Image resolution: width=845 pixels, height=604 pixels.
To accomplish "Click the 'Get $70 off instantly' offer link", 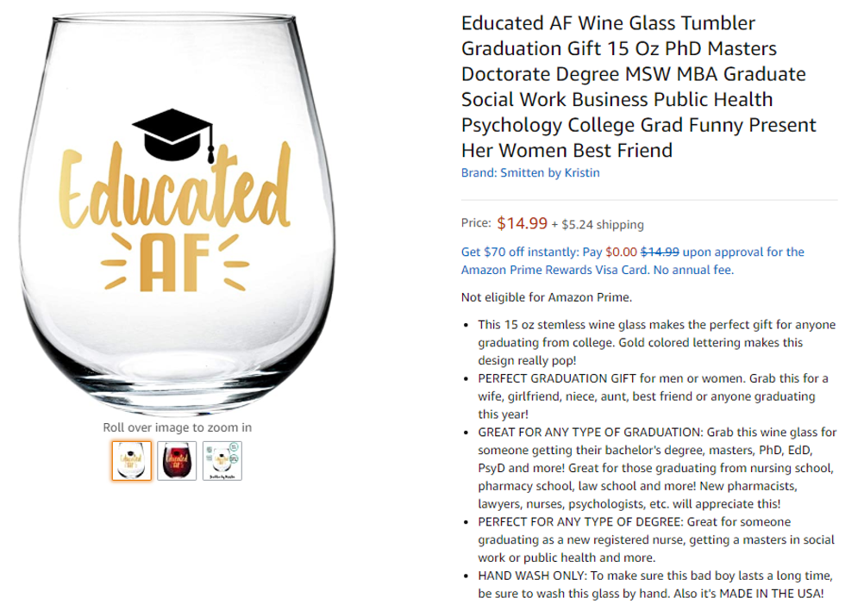I will point(532,252).
